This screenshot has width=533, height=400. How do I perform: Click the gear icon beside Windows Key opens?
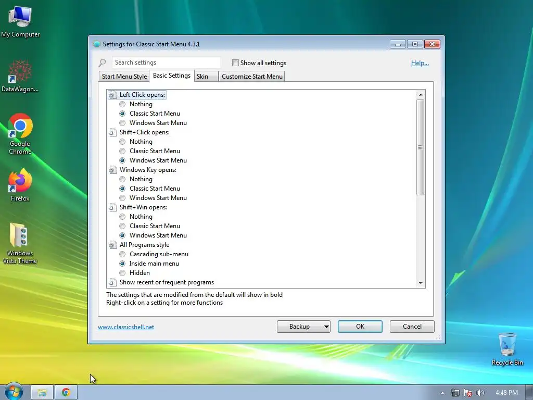point(112,170)
